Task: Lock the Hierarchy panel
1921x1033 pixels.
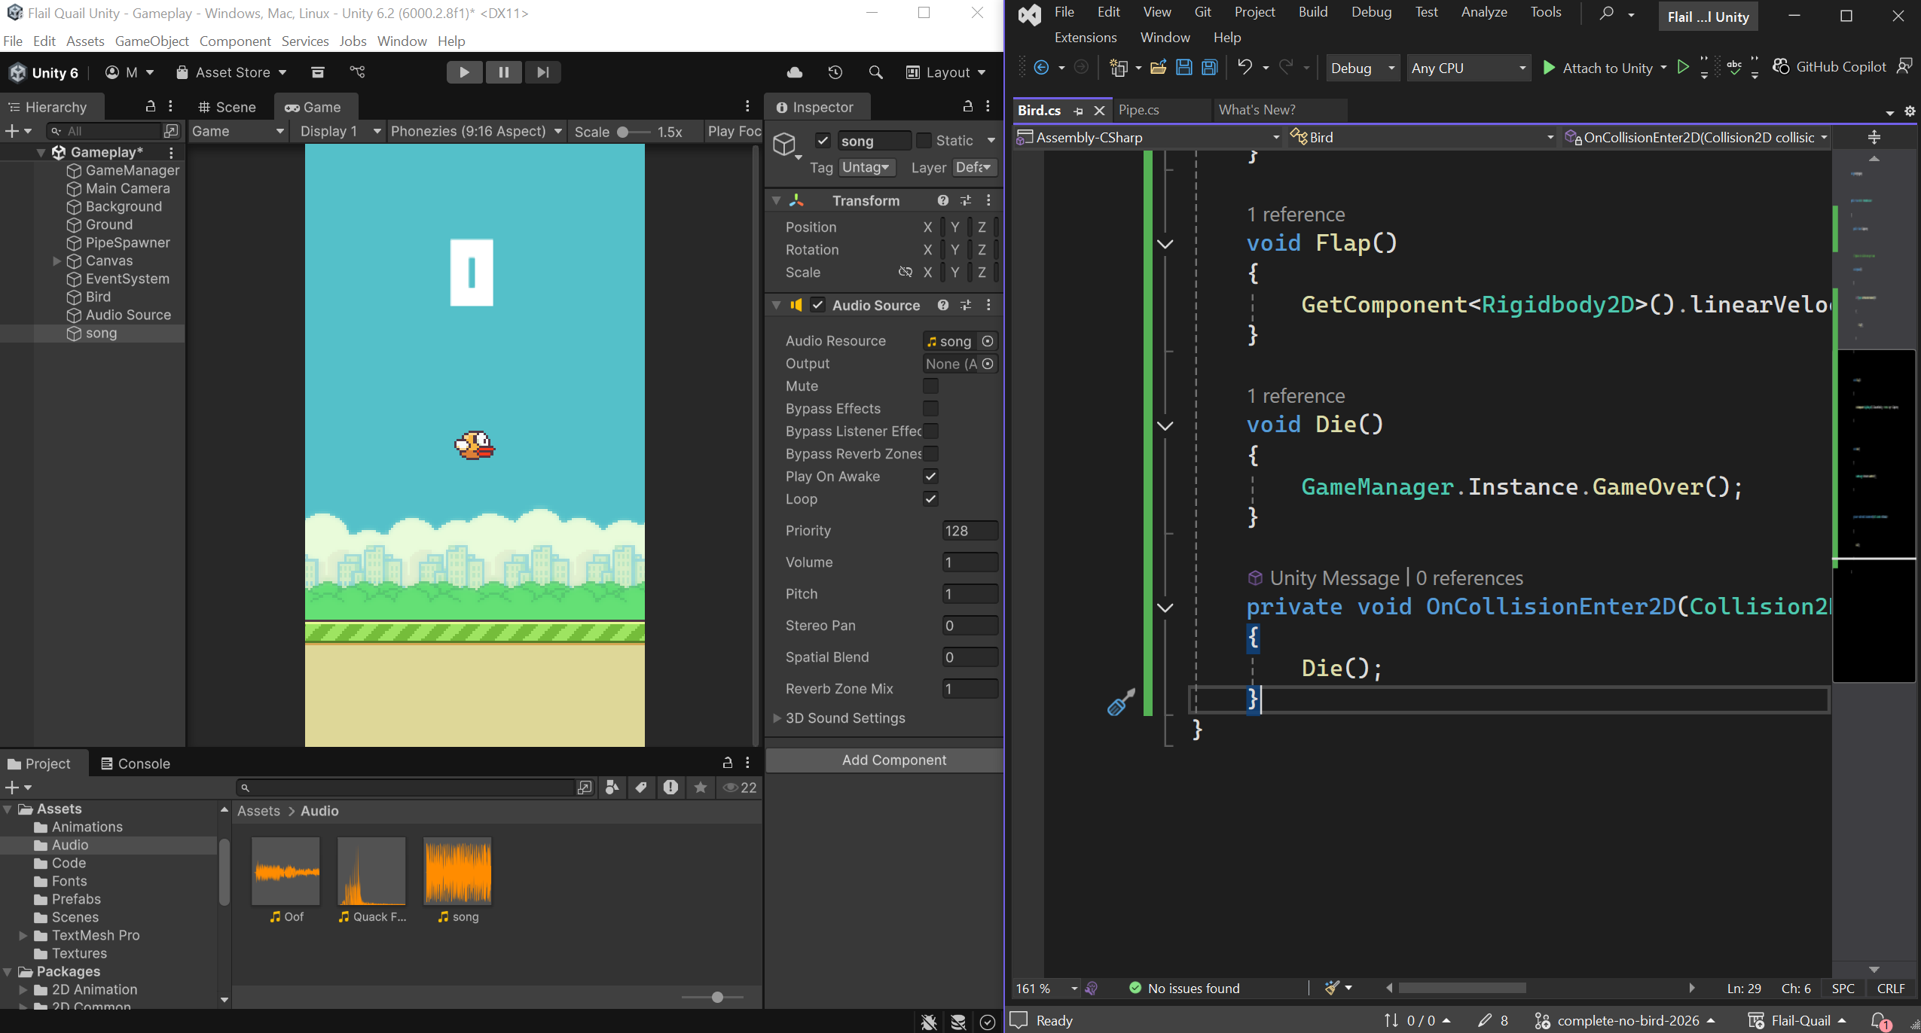Action: pos(150,106)
